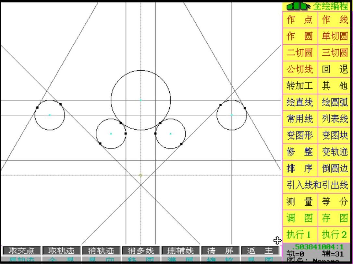Choose 变图形 transform figure
The width and height of the screenshot is (353, 264).
coord(300,135)
